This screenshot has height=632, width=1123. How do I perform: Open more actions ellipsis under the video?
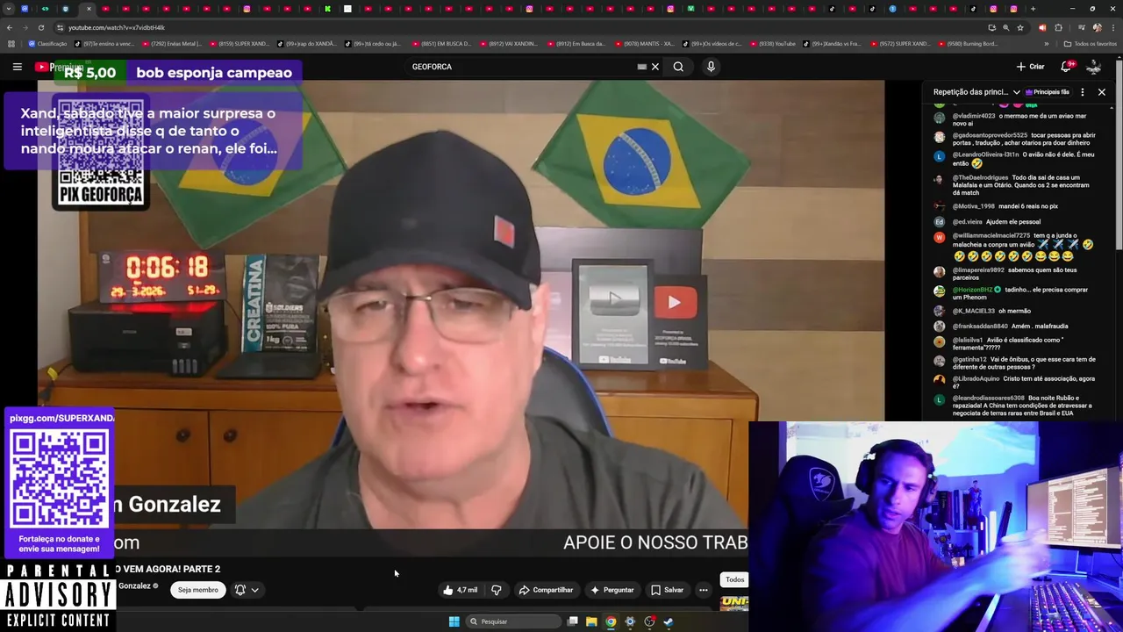pyautogui.click(x=704, y=590)
